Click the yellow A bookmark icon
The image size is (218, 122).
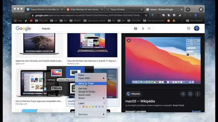point(174,21)
